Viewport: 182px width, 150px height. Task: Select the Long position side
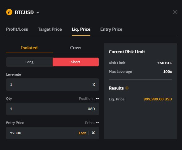[29, 62]
